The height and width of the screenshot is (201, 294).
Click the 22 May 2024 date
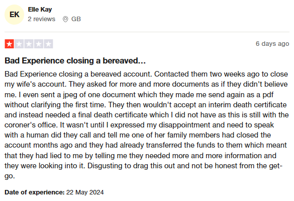coord(85,192)
